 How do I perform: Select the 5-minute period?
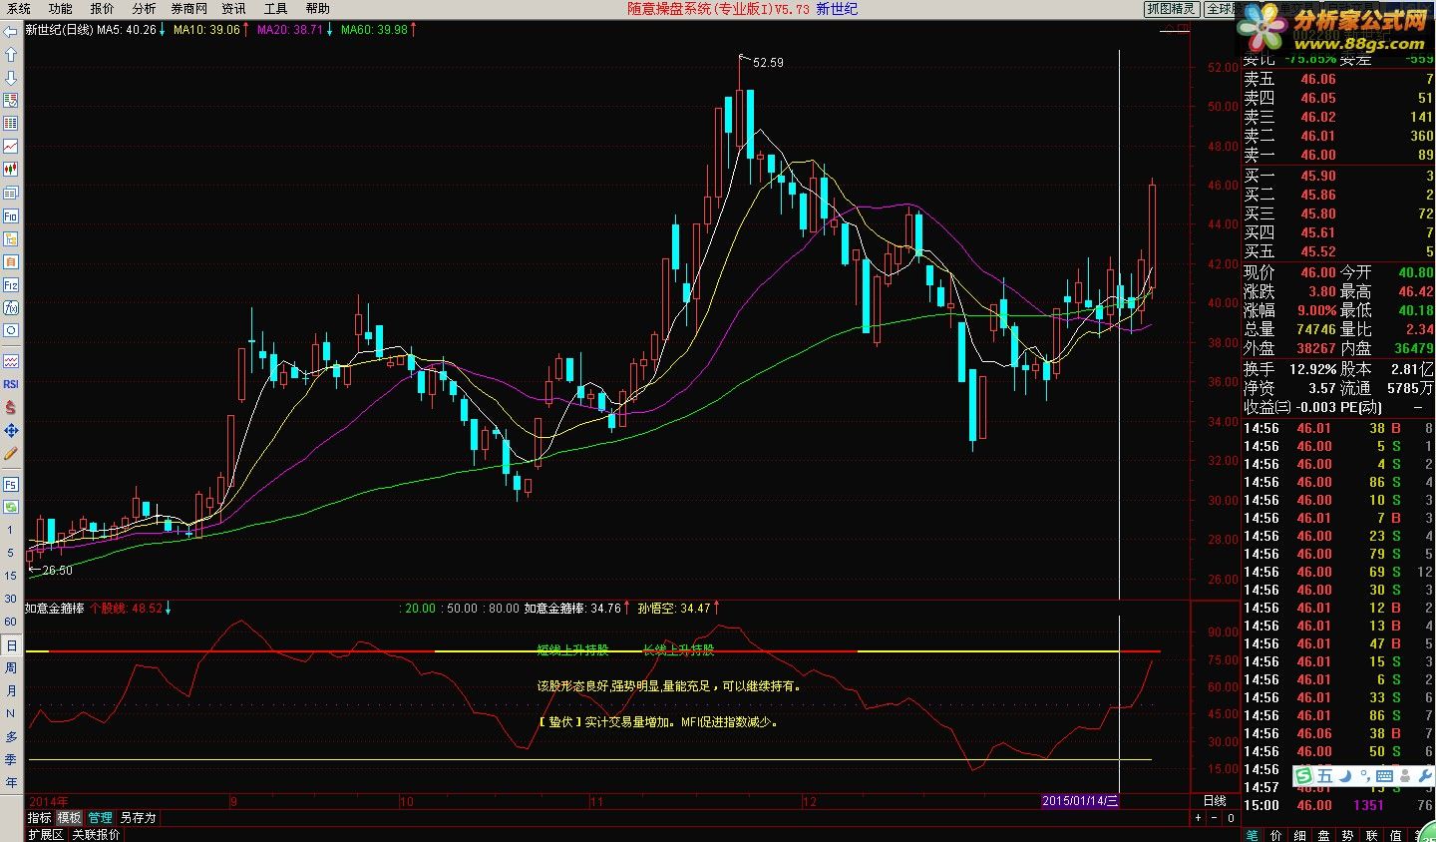click(x=11, y=553)
